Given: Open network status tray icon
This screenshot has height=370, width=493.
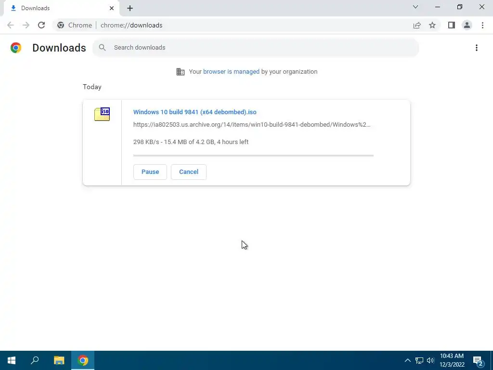Looking at the screenshot, I should pos(419,360).
